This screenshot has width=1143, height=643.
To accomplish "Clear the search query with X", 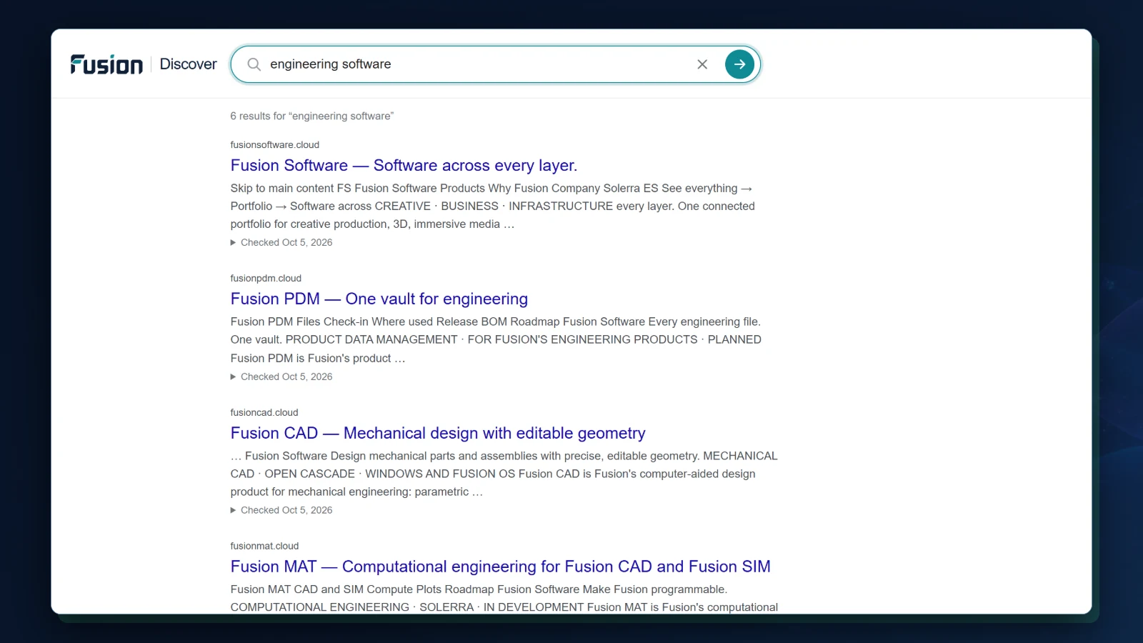I will coord(702,64).
